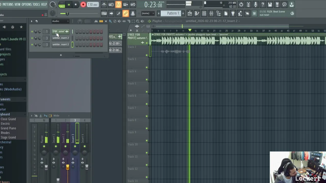Toggle blend recording overdub icon

[x=126, y=4]
